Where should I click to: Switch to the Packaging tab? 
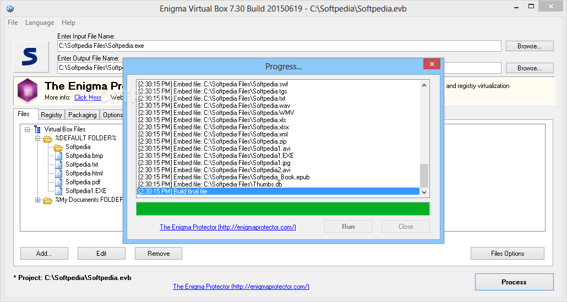click(83, 115)
